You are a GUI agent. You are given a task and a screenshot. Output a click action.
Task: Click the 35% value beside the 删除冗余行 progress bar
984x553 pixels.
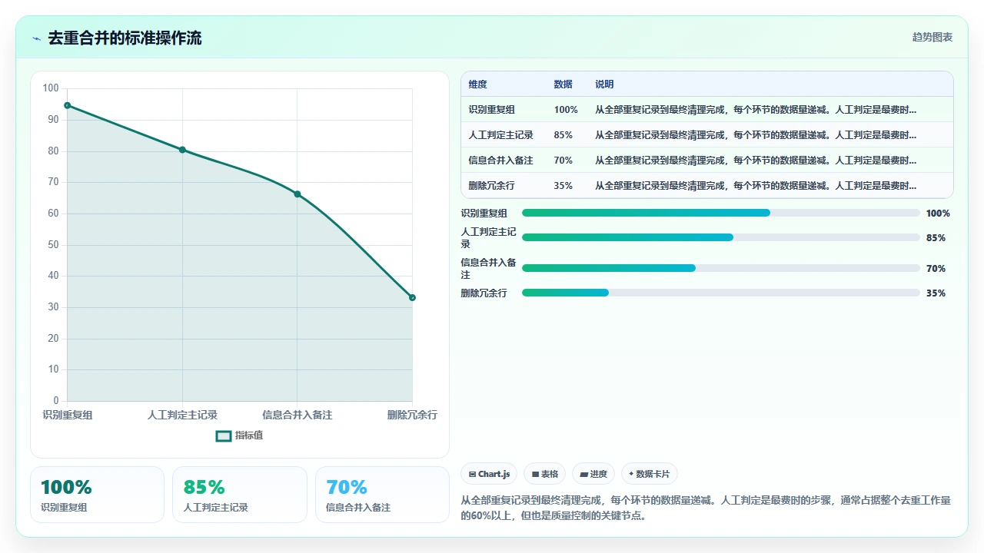click(x=936, y=293)
